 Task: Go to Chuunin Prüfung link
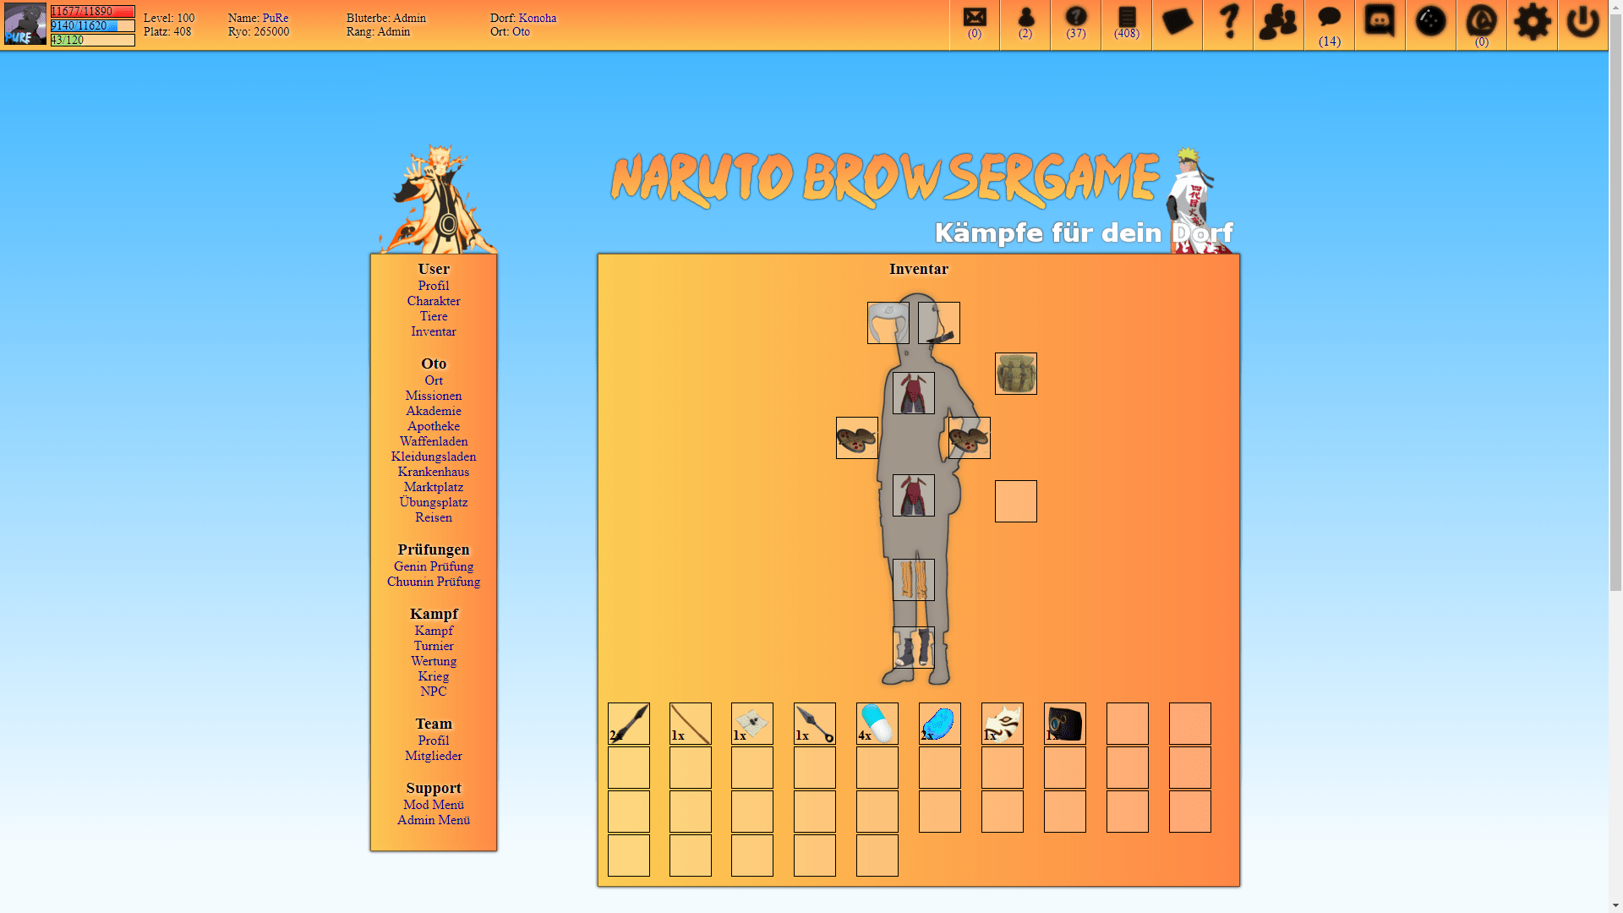pyautogui.click(x=434, y=582)
